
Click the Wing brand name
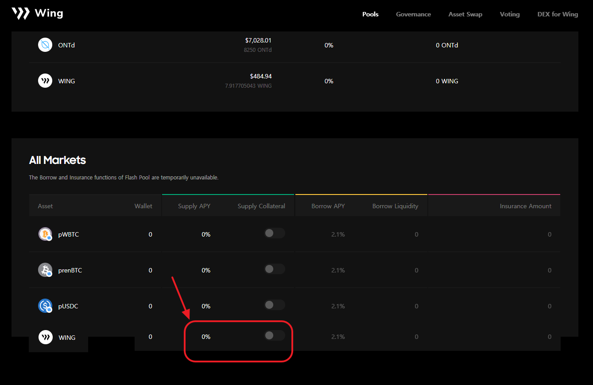tap(49, 13)
